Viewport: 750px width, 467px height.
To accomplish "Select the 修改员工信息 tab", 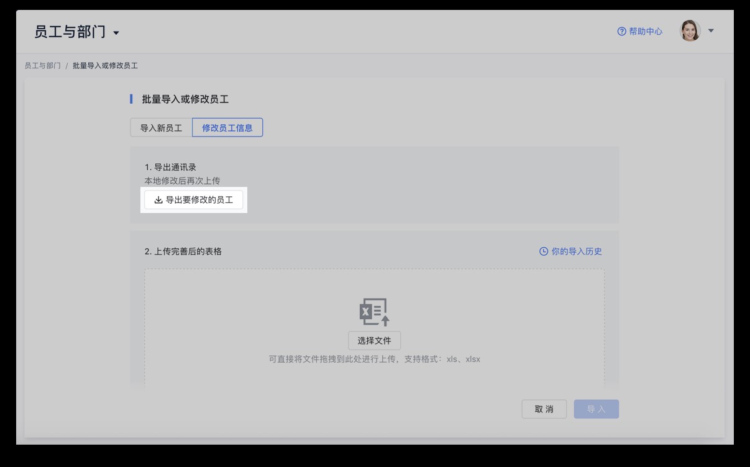I will [227, 127].
